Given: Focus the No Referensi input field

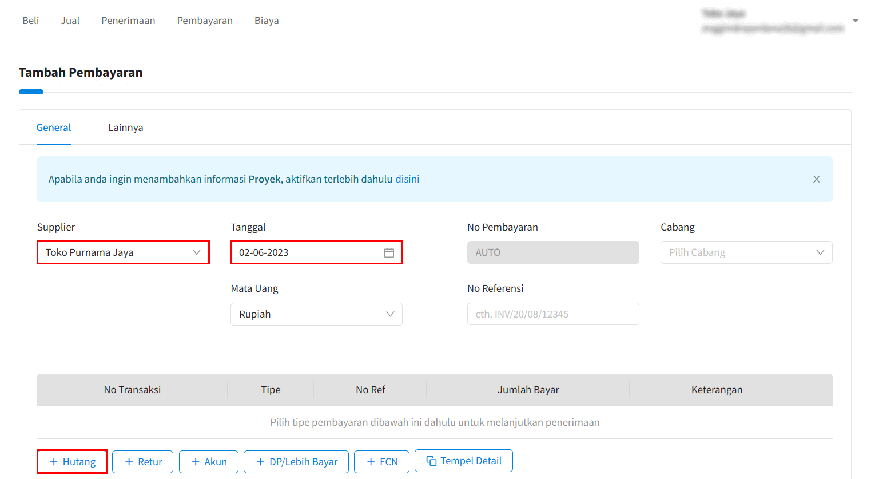Looking at the screenshot, I should (x=552, y=314).
